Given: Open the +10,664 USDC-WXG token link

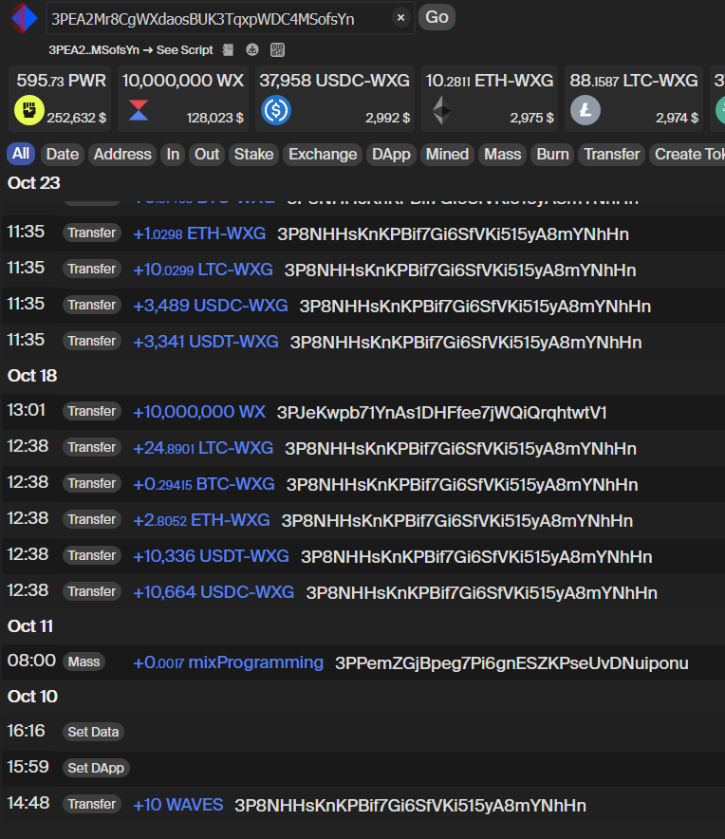Looking at the screenshot, I should 214,592.
